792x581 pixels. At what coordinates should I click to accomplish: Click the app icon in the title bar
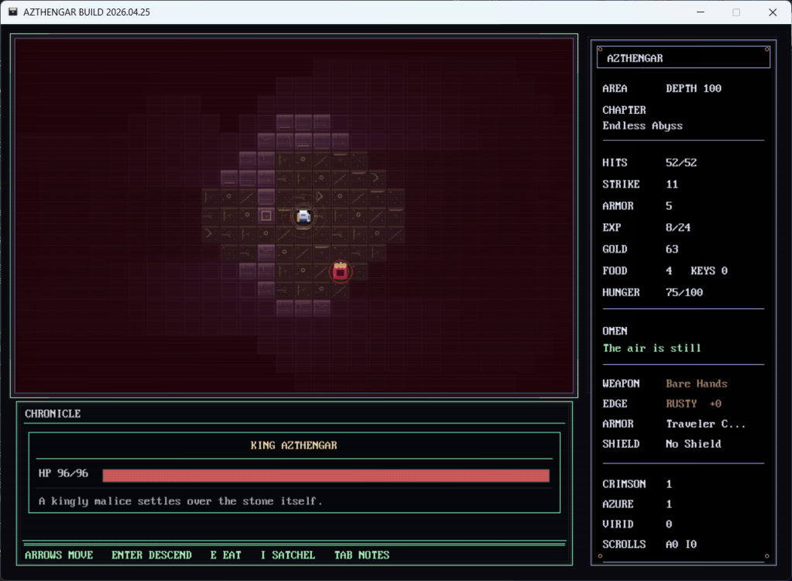(x=13, y=12)
